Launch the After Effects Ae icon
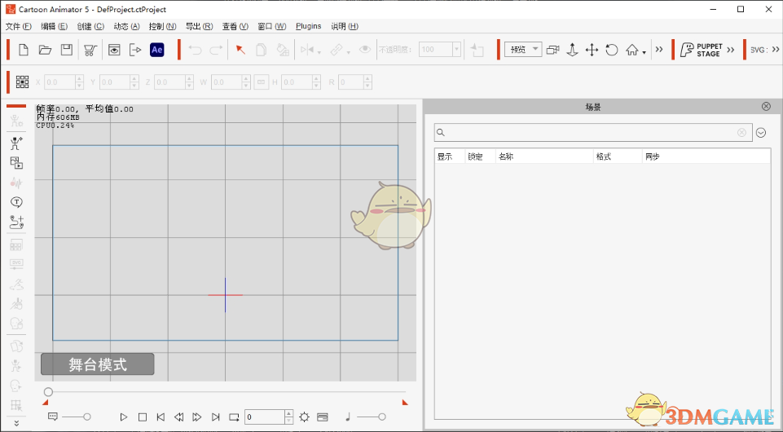 point(156,50)
